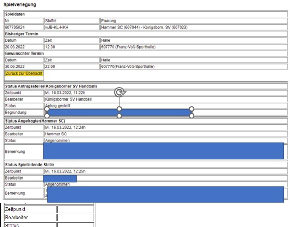290x227 pixels.
Task: Click the "Zurück zur Übersicht" button
Action: click(24, 73)
